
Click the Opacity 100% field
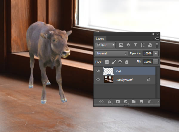[148, 54]
